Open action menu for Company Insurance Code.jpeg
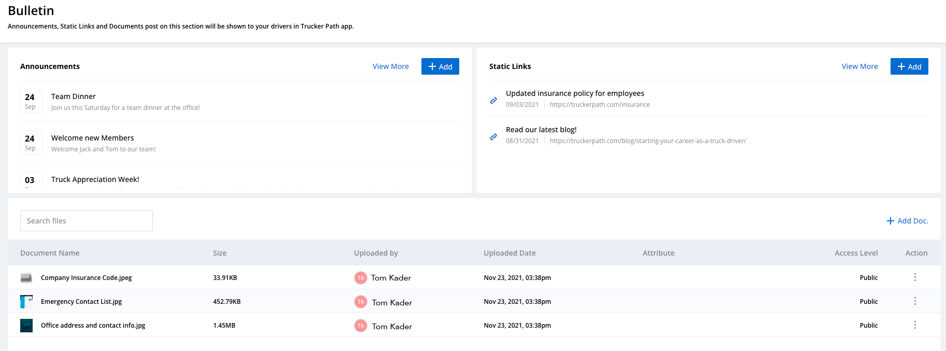This screenshot has width=946, height=351. tap(915, 277)
